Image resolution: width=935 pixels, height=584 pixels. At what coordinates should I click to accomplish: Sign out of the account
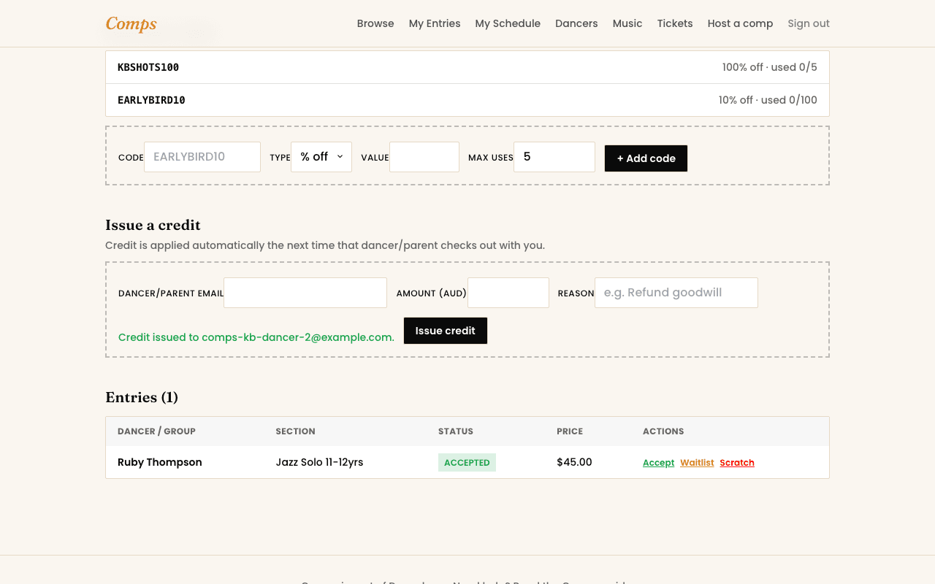point(809,23)
